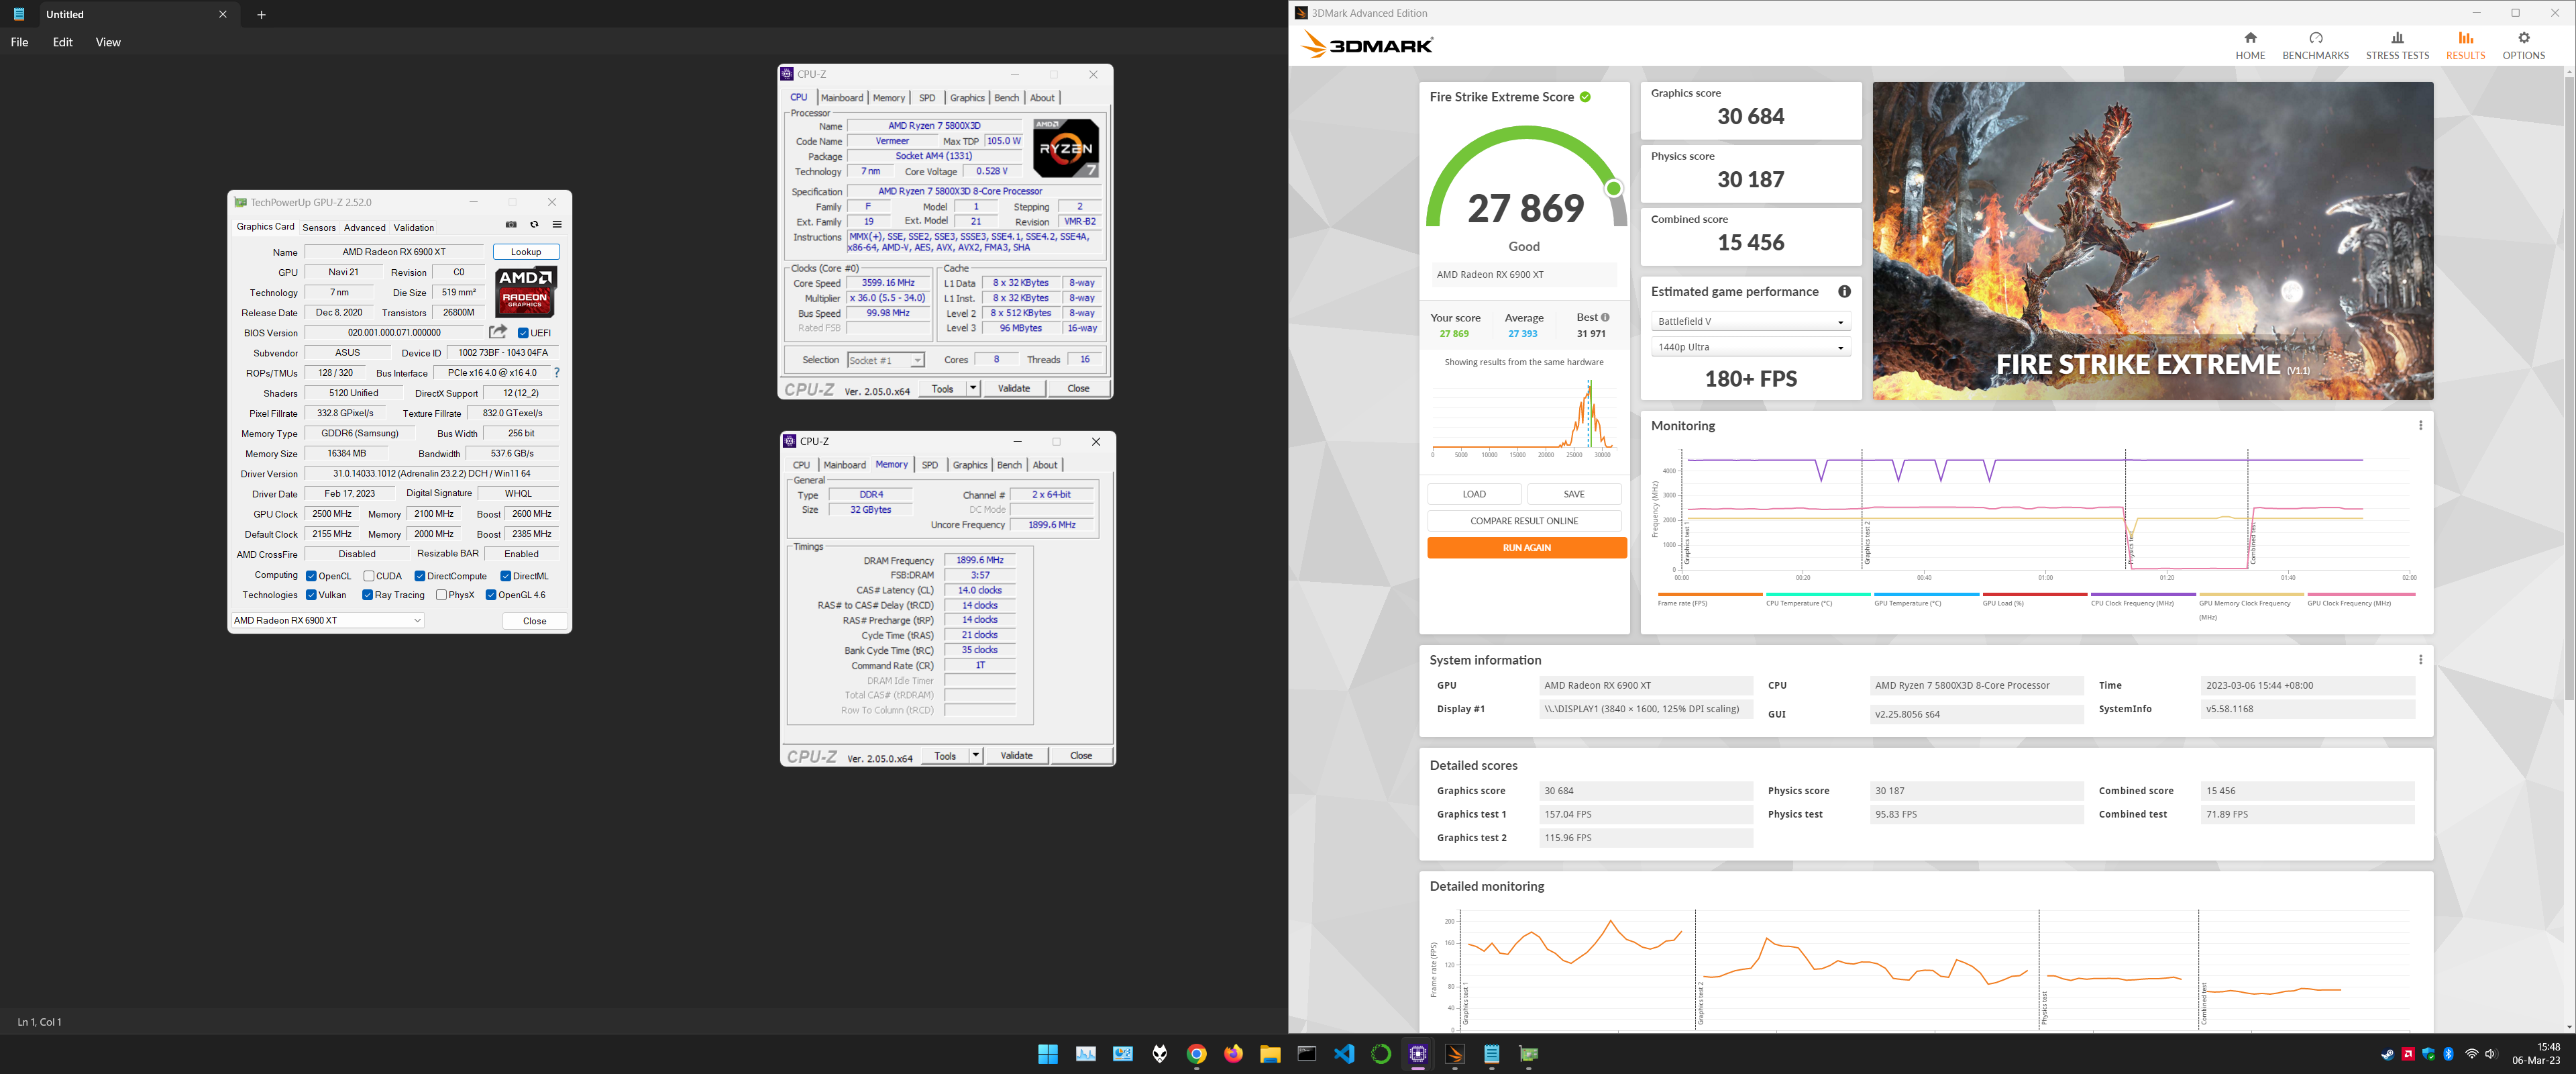This screenshot has height=1074, width=2576.
Task: Toggle the PhysX checkbox
Action: pyautogui.click(x=441, y=595)
